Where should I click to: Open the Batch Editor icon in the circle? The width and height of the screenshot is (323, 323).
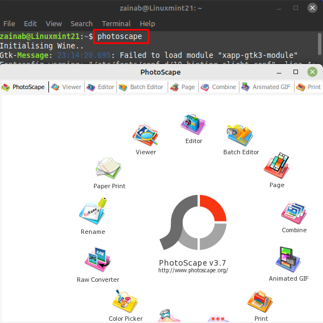240,135
